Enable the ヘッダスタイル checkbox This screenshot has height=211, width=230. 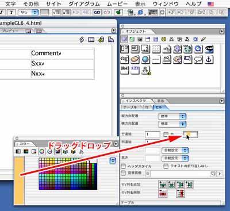tap(124, 166)
